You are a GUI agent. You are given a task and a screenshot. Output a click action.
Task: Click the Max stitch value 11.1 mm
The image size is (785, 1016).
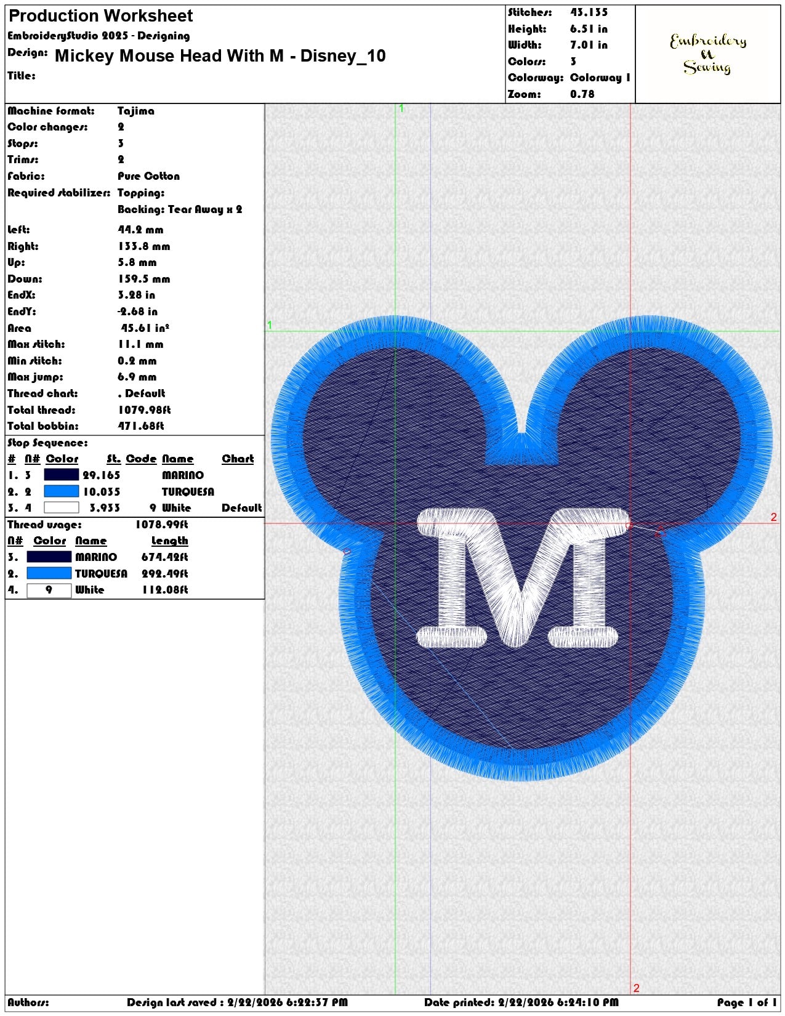coord(140,344)
